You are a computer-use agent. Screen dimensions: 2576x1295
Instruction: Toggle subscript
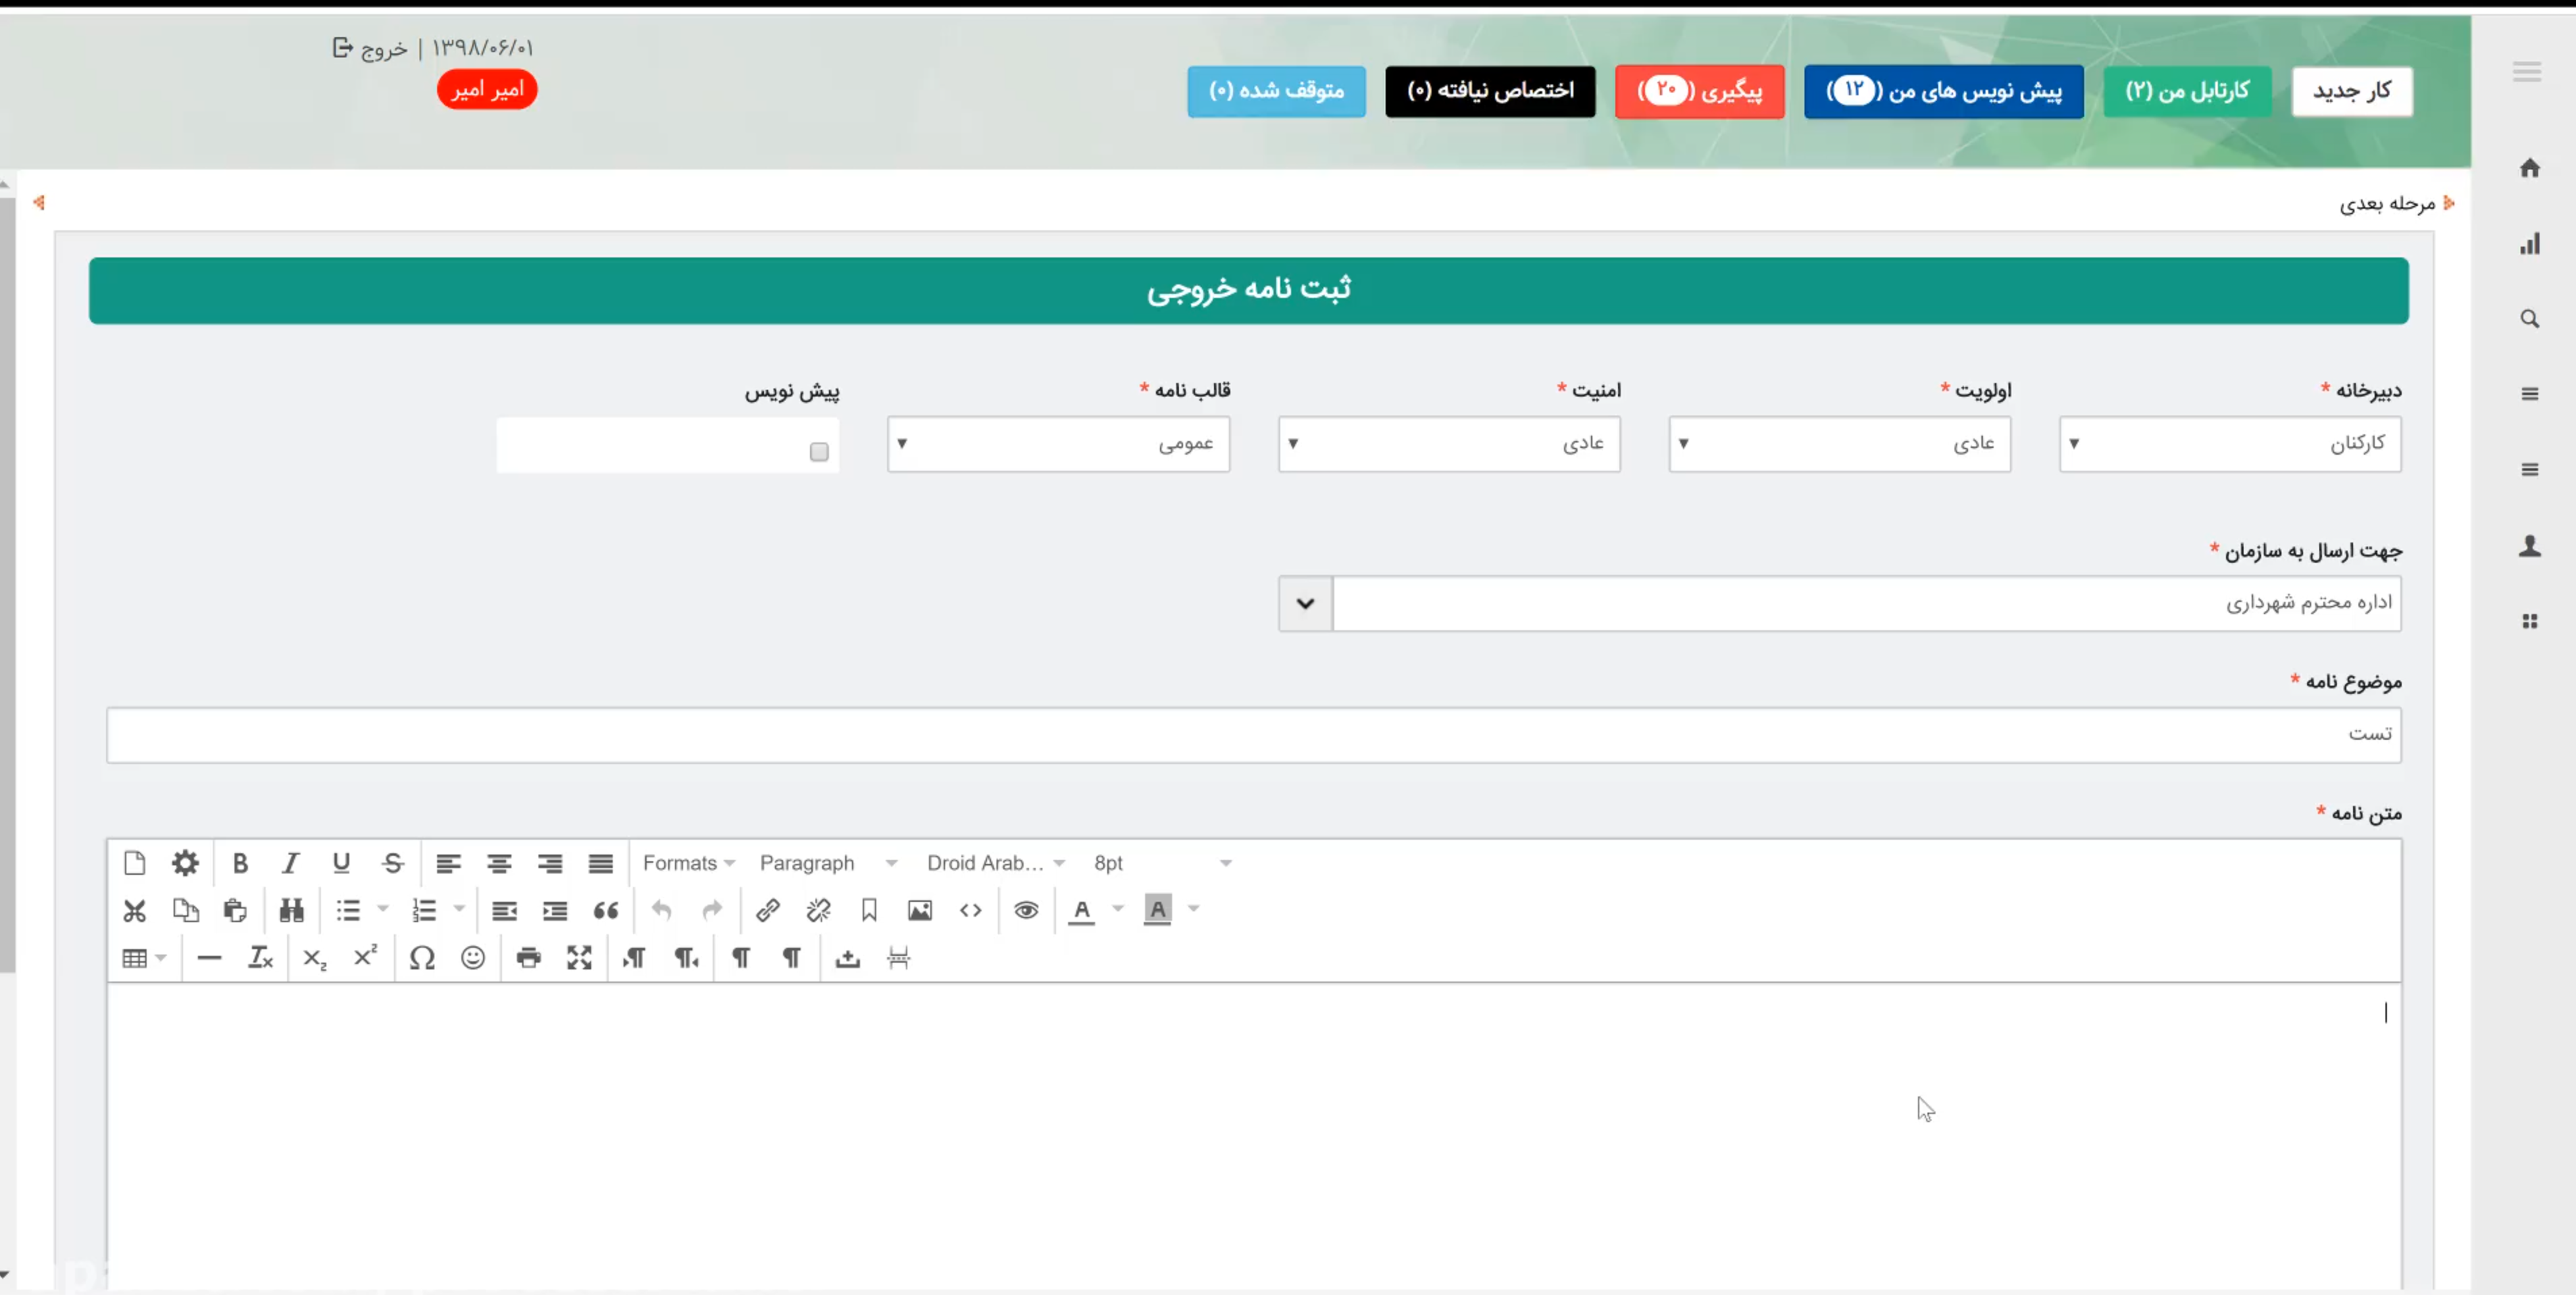(x=315, y=958)
